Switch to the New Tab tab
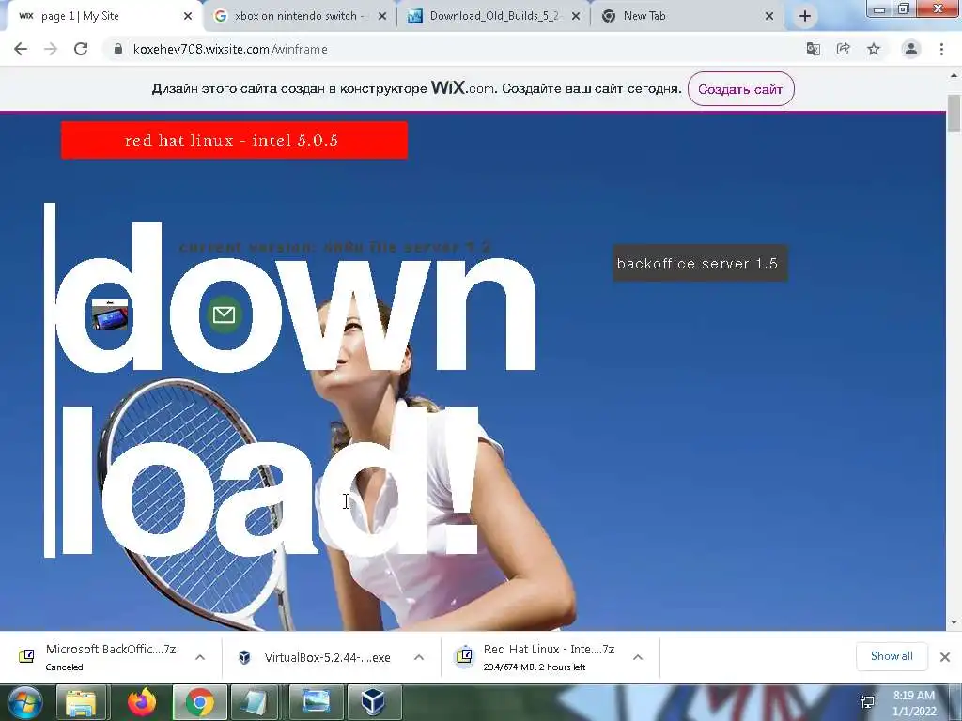Image resolution: width=962 pixels, height=721 pixels. pyautogui.click(x=687, y=17)
